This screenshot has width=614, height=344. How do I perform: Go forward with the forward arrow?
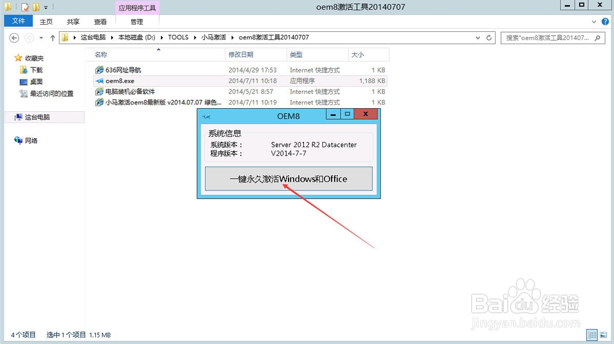(x=29, y=37)
